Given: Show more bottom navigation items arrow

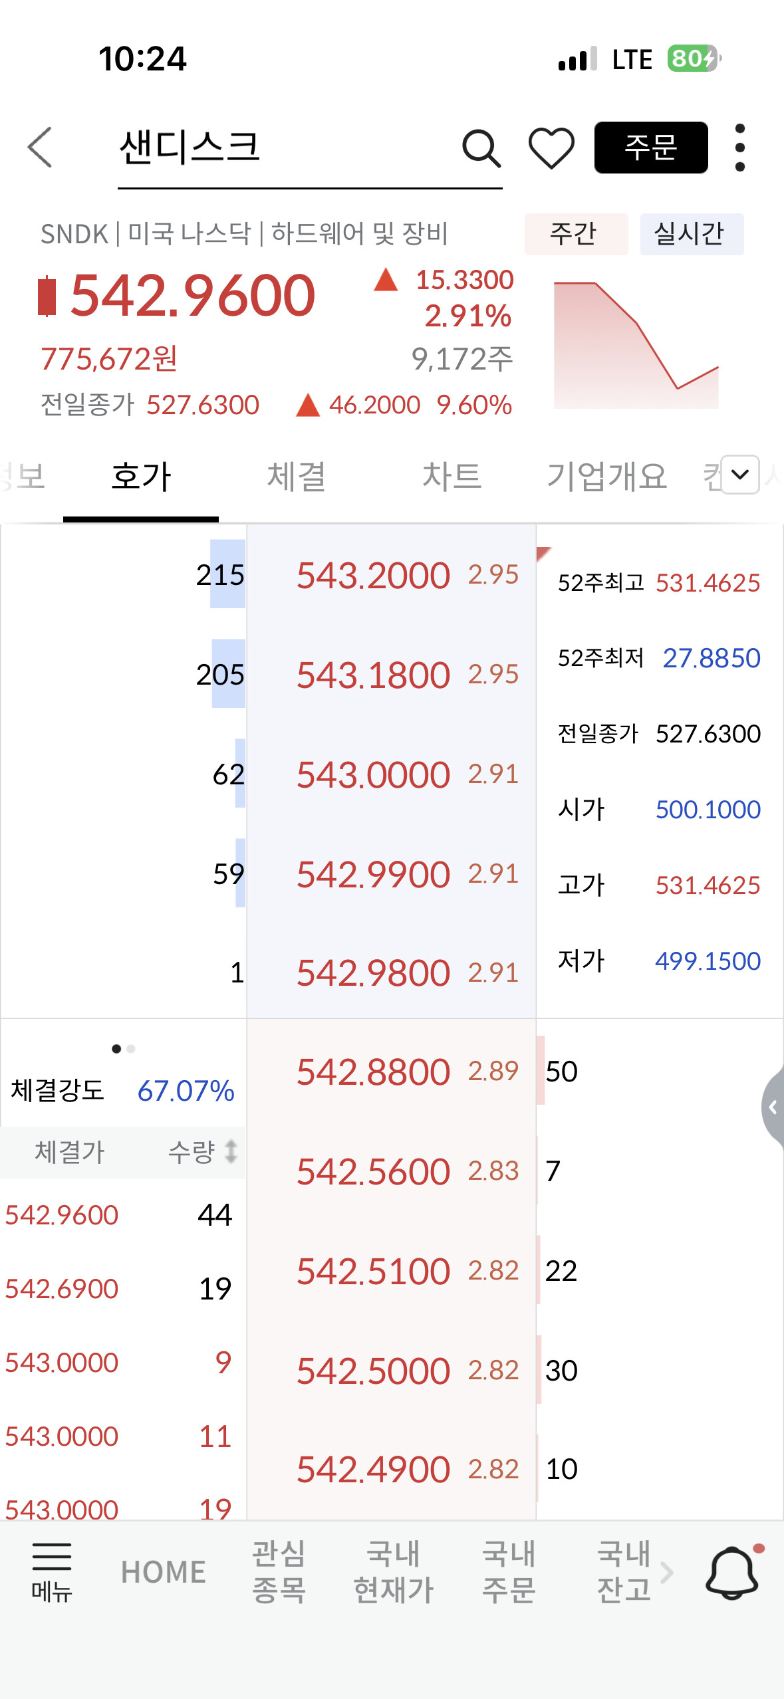Looking at the screenshot, I should click(667, 1572).
